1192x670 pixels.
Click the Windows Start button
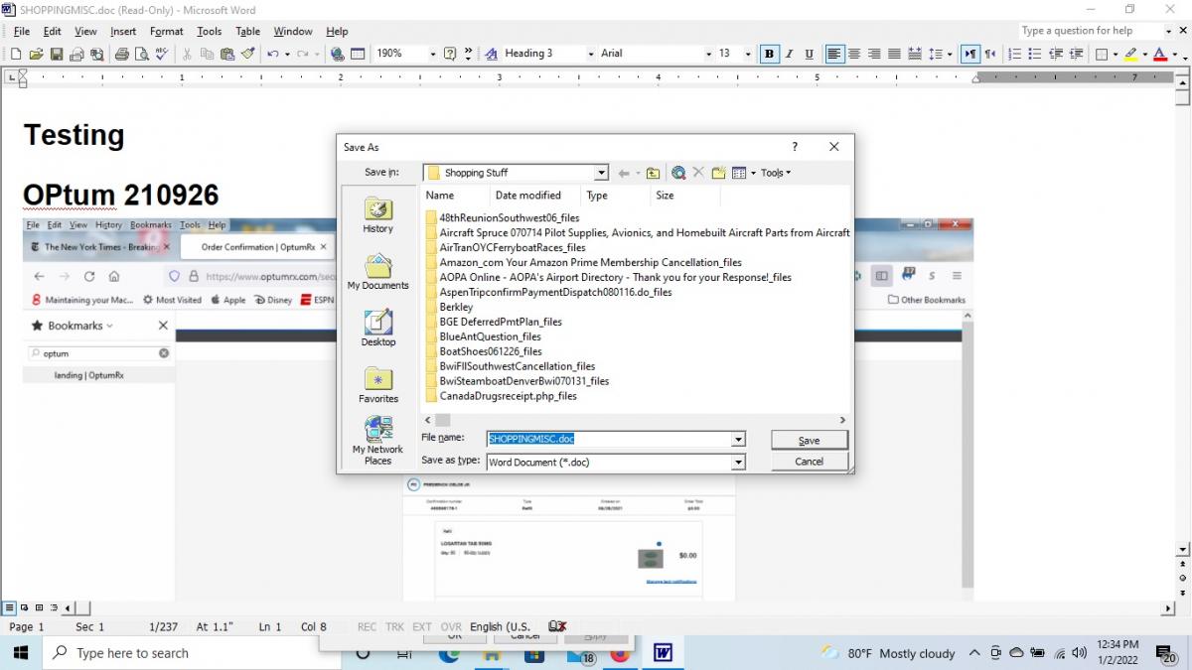point(20,653)
